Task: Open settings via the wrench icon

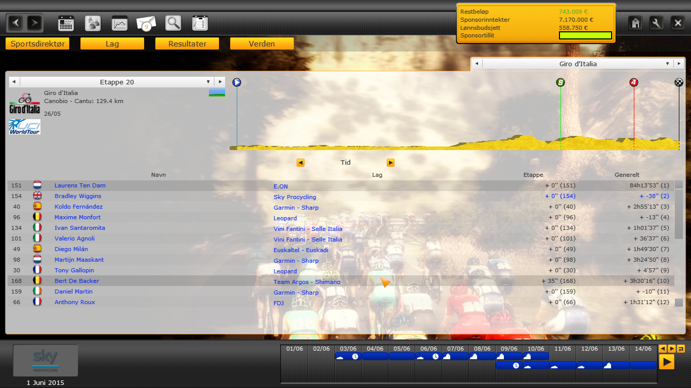Action: 656,23
